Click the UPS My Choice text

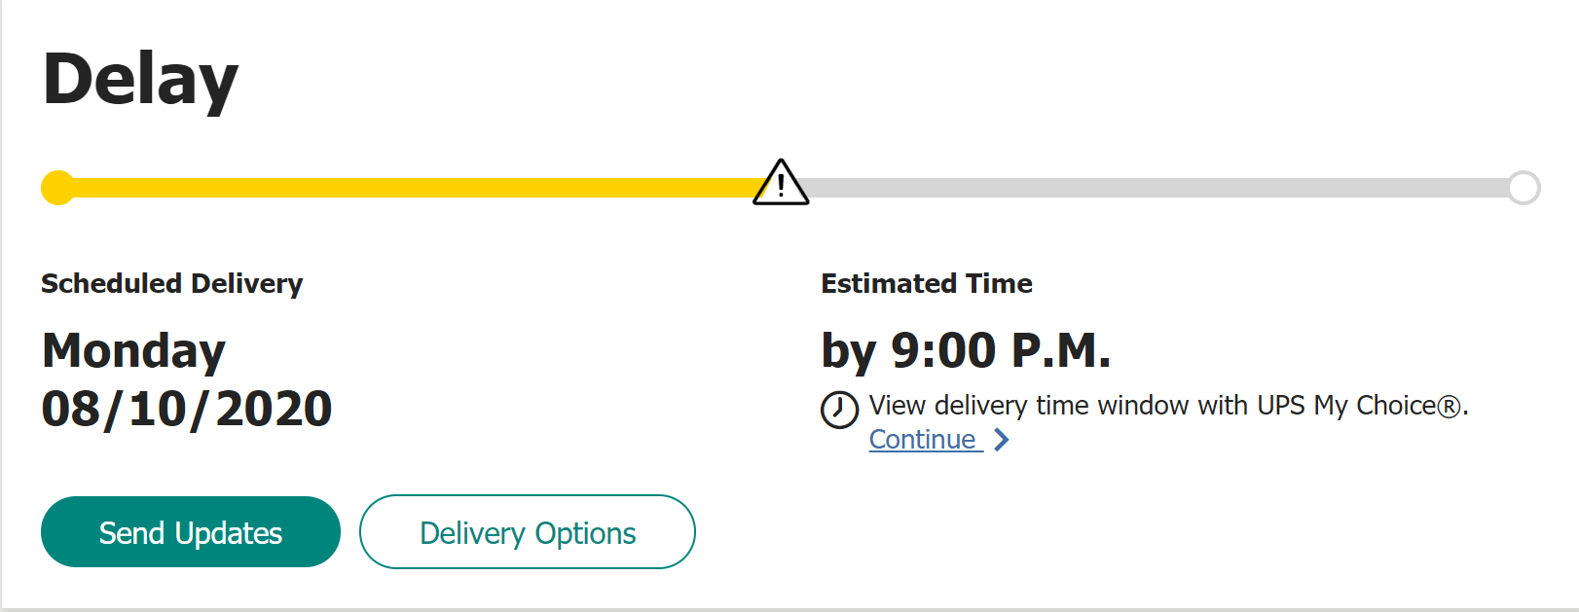(x=1345, y=406)
